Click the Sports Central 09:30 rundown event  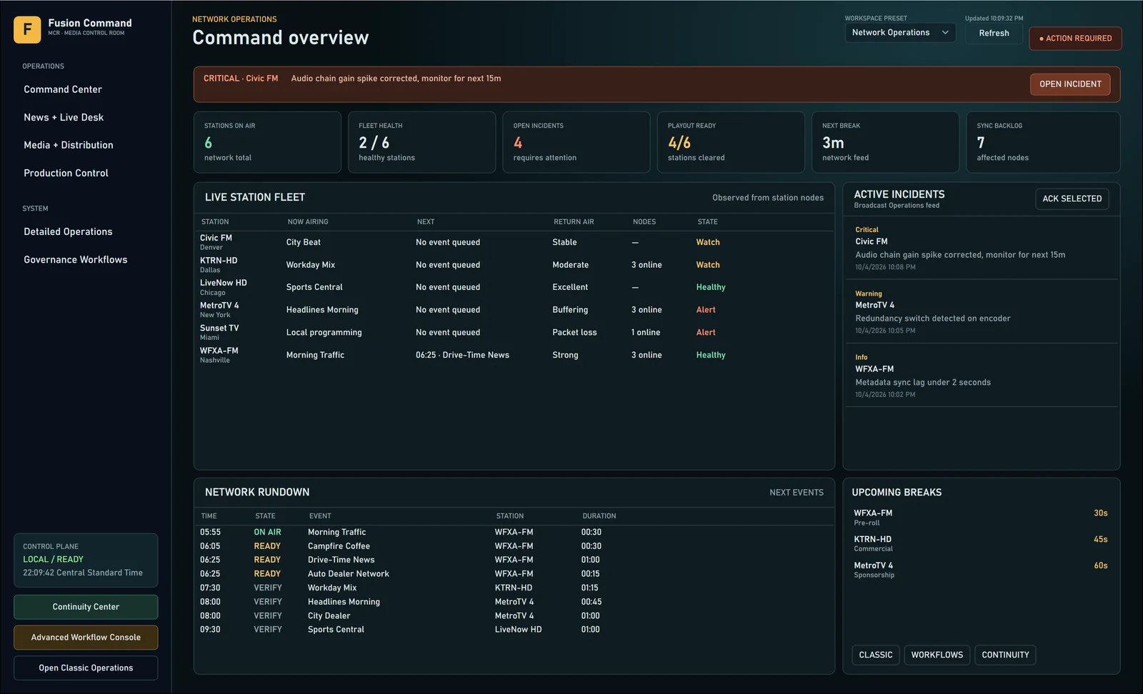tap(514, 630)
